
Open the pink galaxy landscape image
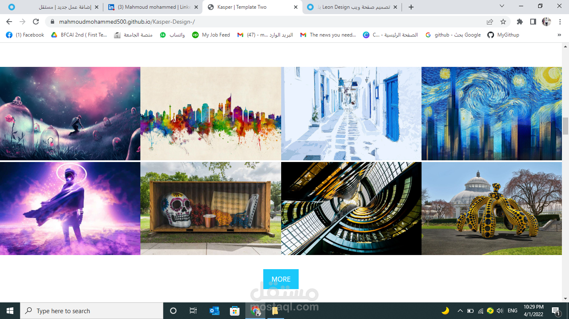pyautogui.click(x=70, y=113)
